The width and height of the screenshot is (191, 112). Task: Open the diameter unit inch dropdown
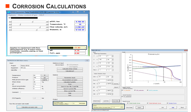click(x=112, y=63)
